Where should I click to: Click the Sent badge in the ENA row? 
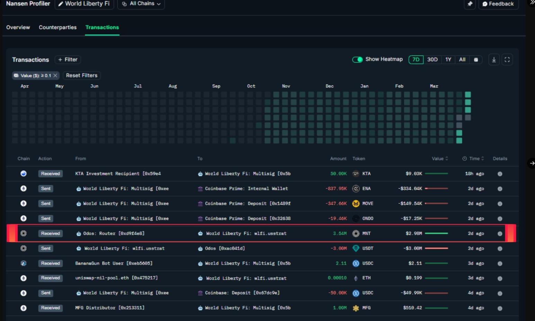pyautogui.click(x=46, y=189)
